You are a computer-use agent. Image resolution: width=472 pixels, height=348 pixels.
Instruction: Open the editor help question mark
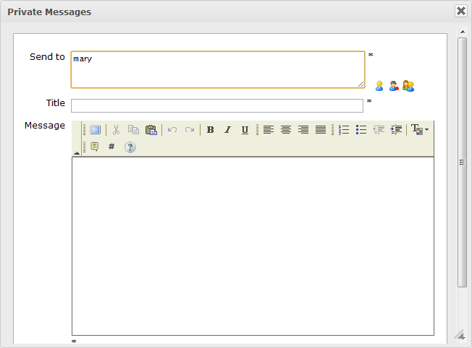pyautogui.click(x=130, y=147)
